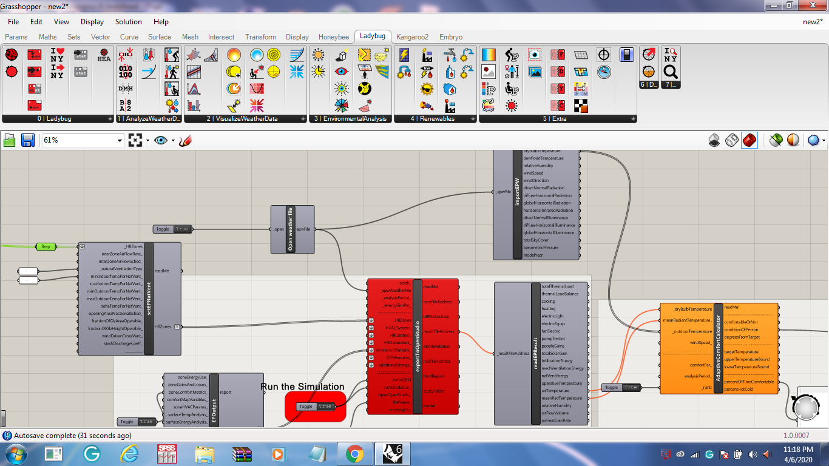The width and height of the screenshot is (829, 466).
Task: Open dropdown arrow beside preview eye icon
Action: (173, 141)
